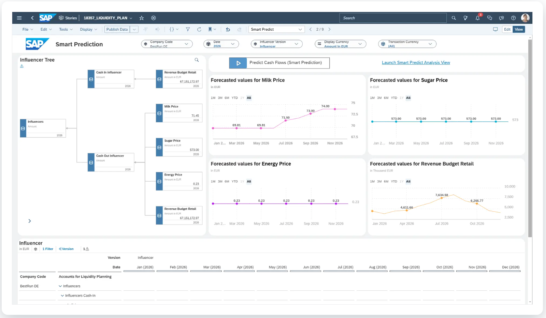Viewport: 546px width, 318px height.
Task: Open the Launch Smart Predict Analysis View link
Action: coord(416,63)
